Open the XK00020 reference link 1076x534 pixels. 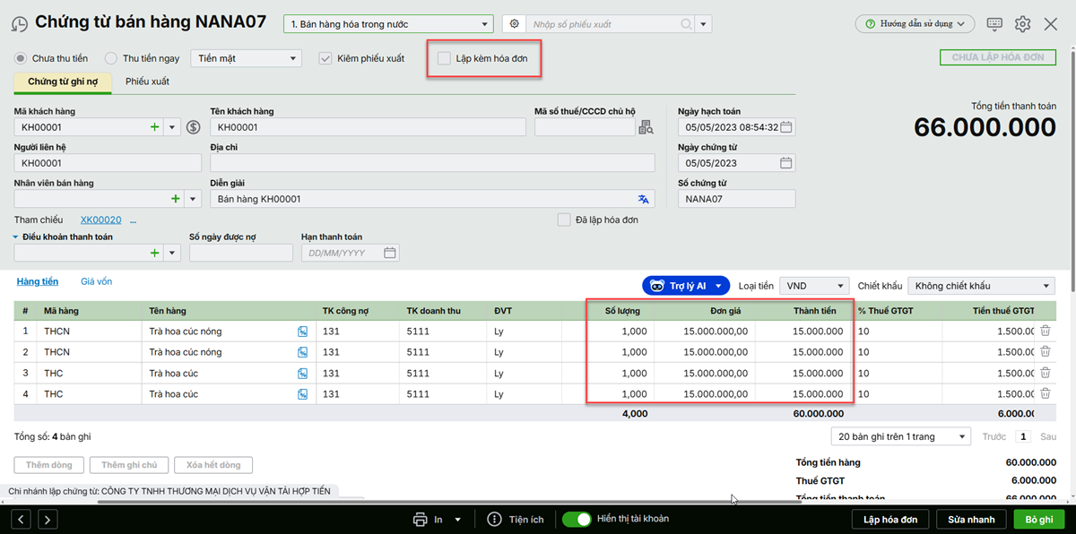point(100,220)
